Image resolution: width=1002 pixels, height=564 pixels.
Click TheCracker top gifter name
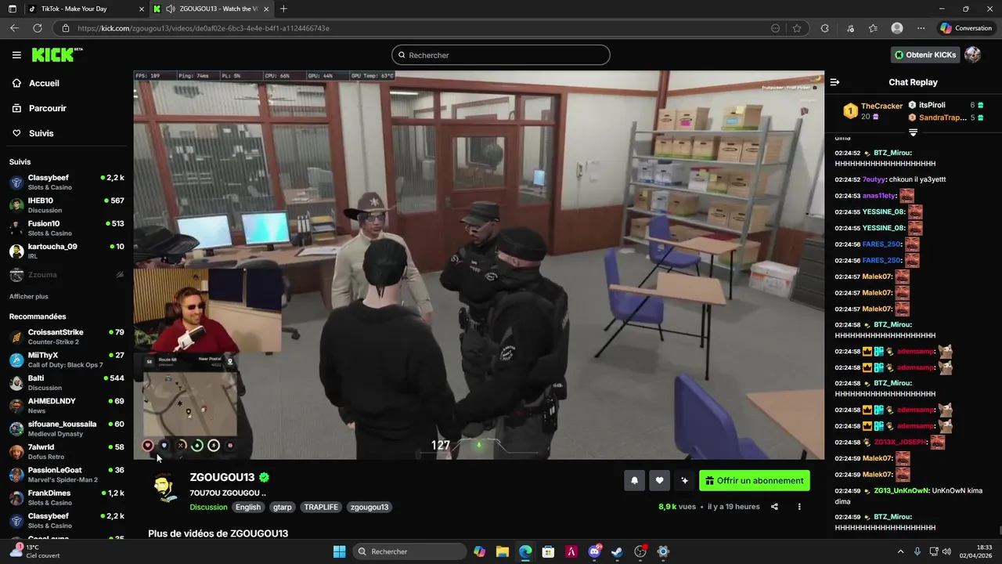[881, 106]
